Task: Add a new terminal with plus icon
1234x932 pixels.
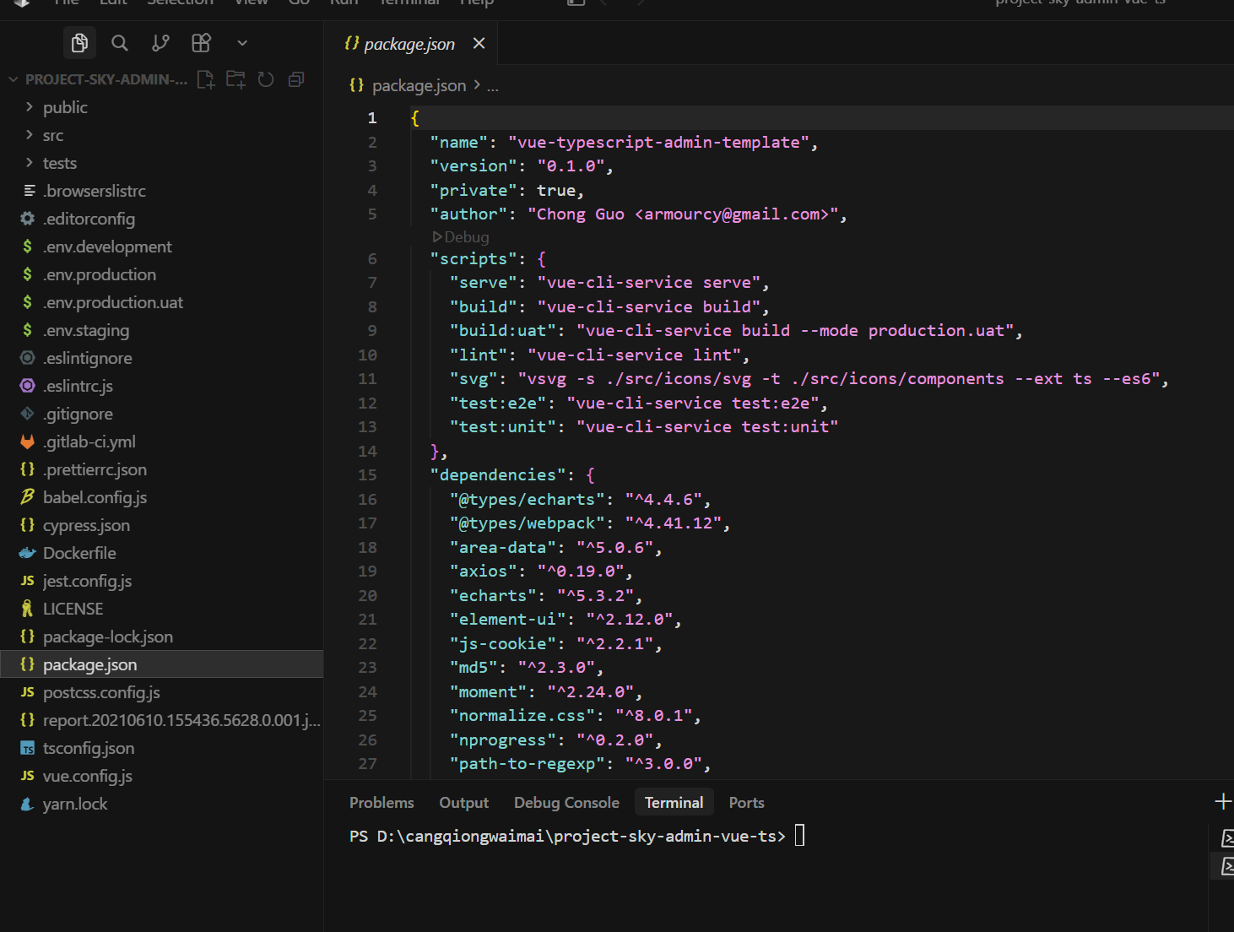Action: (x=1223, y=801)
